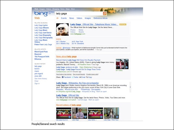Open the Lady Gaga Lyrics related search
The width and height of the screenshot is (174, 130).
(x=41, y=25)
